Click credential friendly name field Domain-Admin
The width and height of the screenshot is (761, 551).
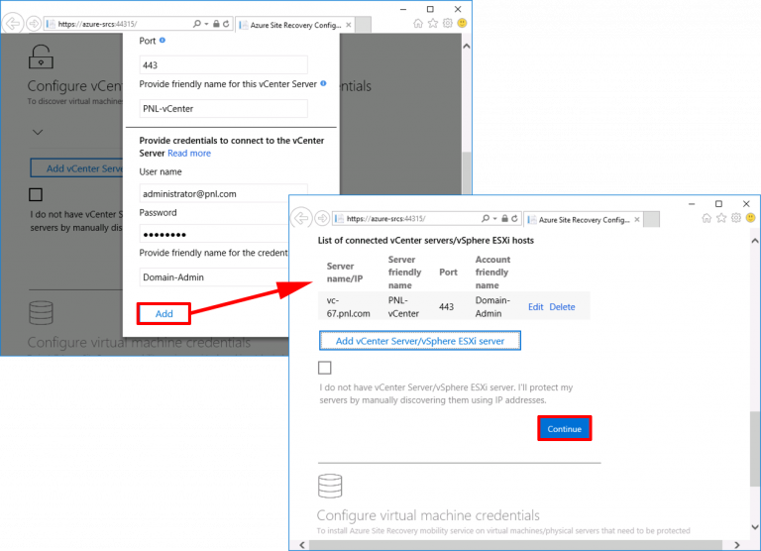[214, 277]
